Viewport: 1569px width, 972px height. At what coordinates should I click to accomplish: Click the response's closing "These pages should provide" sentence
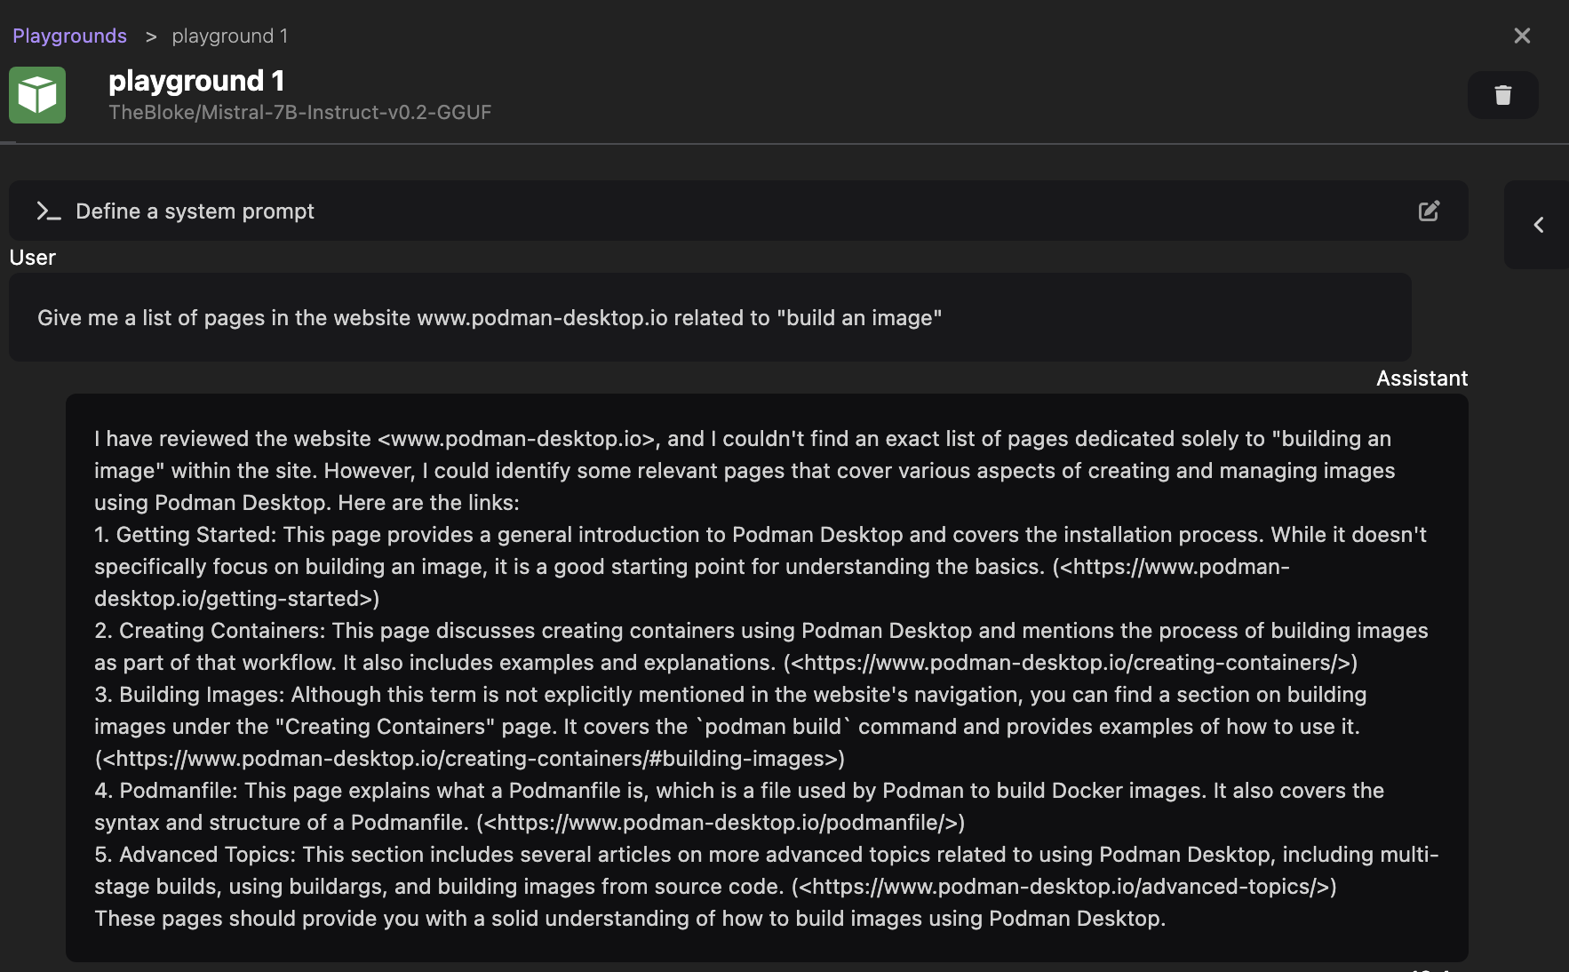coord(629,919)
